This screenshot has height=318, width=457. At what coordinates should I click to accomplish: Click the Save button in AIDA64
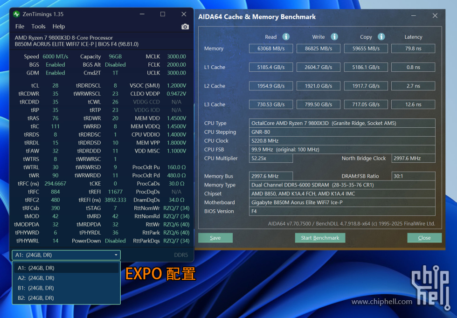[x=215, y=238]
